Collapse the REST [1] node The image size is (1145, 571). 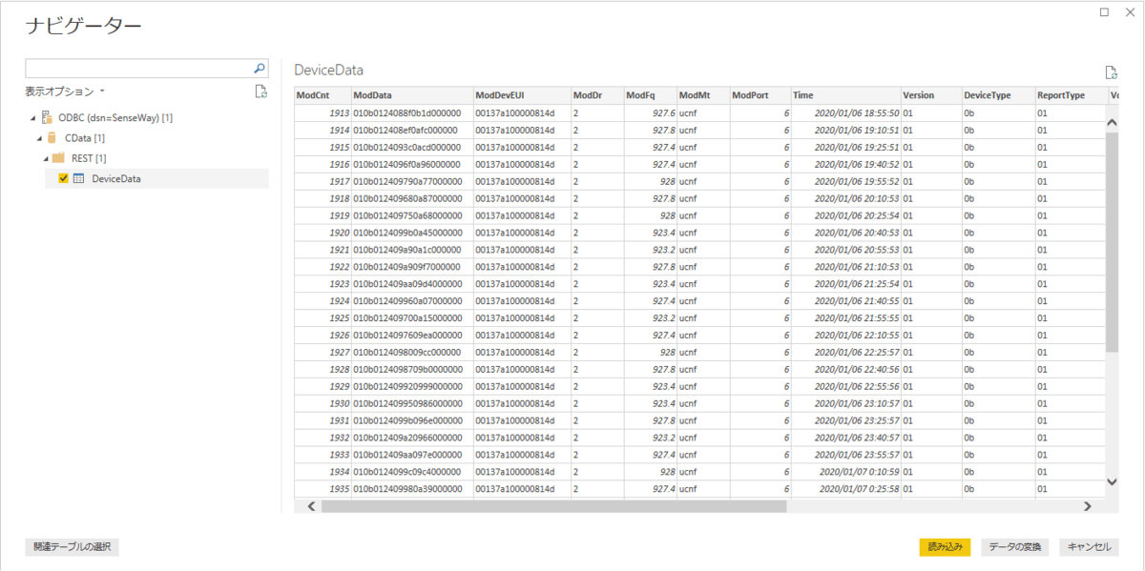[x=45, y=158]
